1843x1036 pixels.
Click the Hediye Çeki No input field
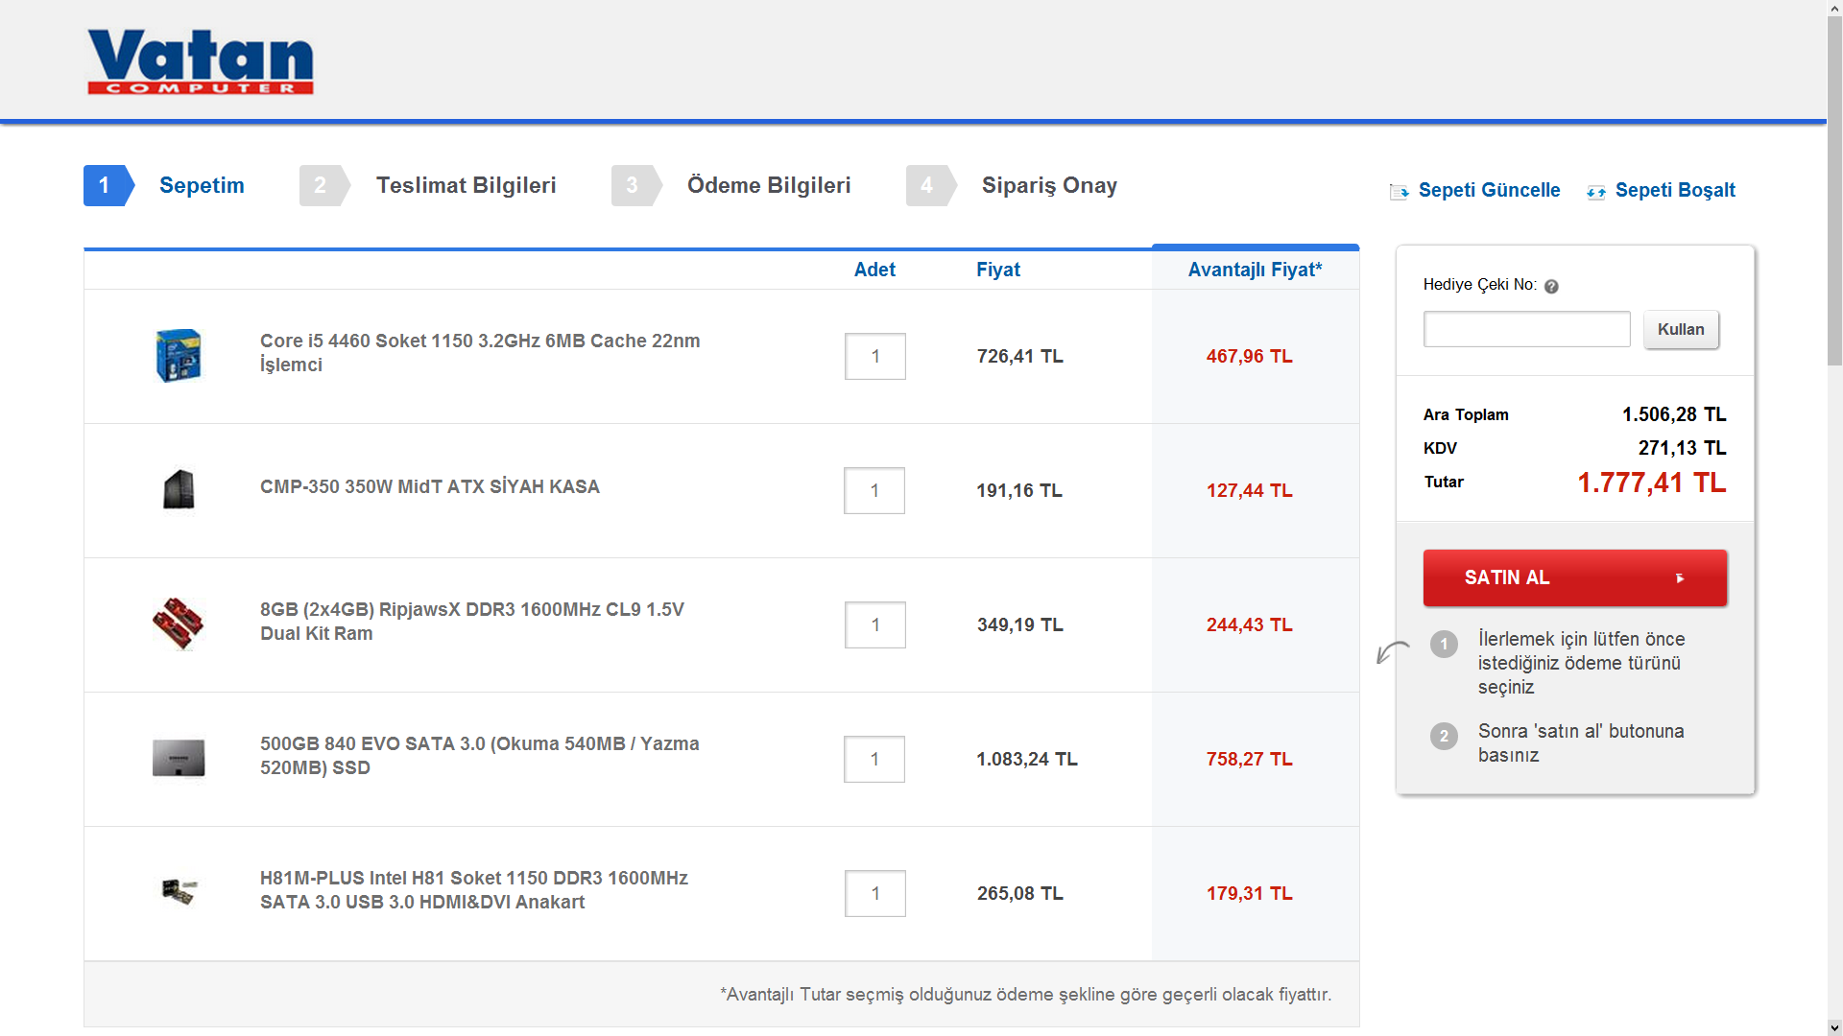[1525, 329]
